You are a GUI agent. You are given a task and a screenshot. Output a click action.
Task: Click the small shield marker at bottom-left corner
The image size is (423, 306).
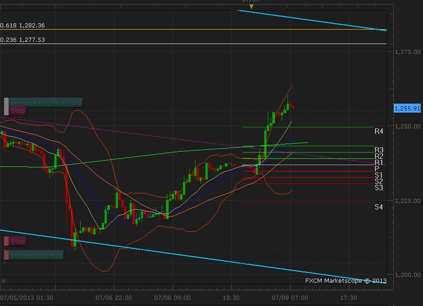[x=4, y=281]
